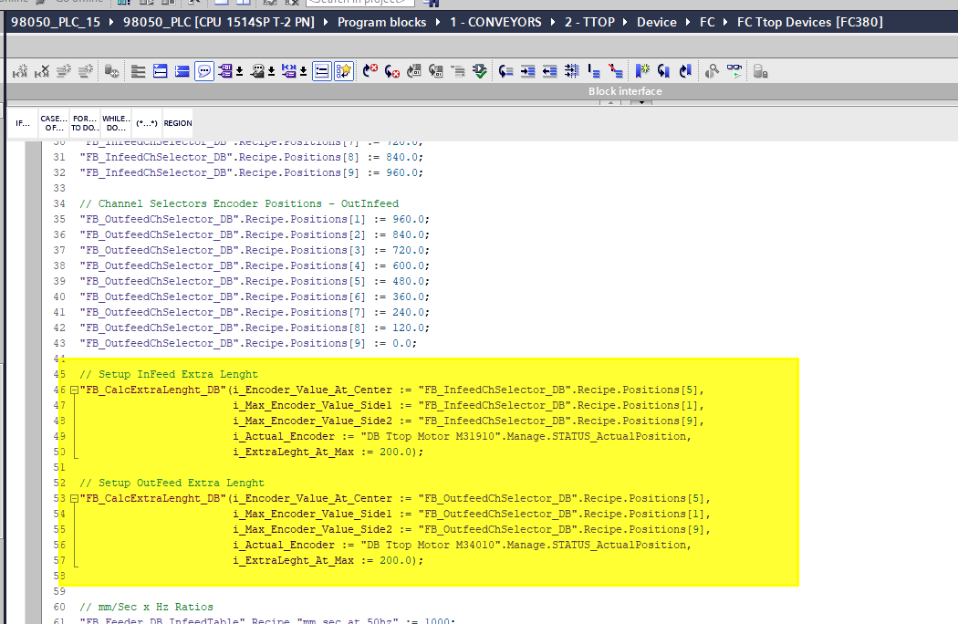Open the 1 - CONVEYORS breadcrumb
The width and height of the screenshot is (958, 624).
click(495, 22)
